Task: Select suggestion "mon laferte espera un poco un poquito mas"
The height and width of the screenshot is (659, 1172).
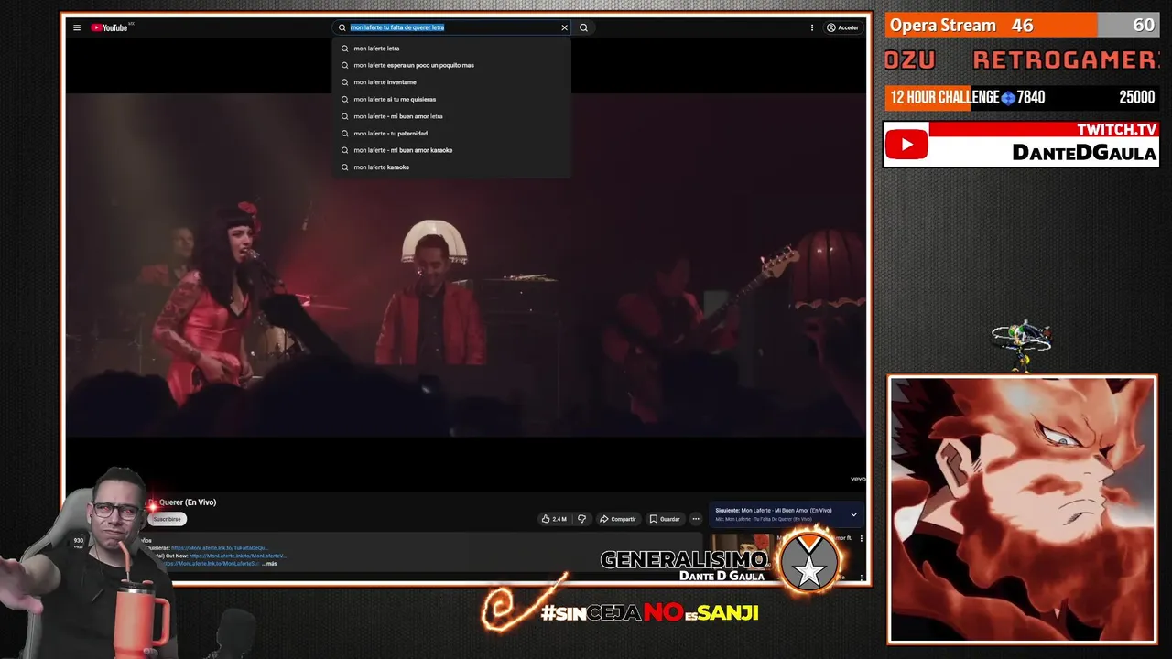Action: pos(451,65)
